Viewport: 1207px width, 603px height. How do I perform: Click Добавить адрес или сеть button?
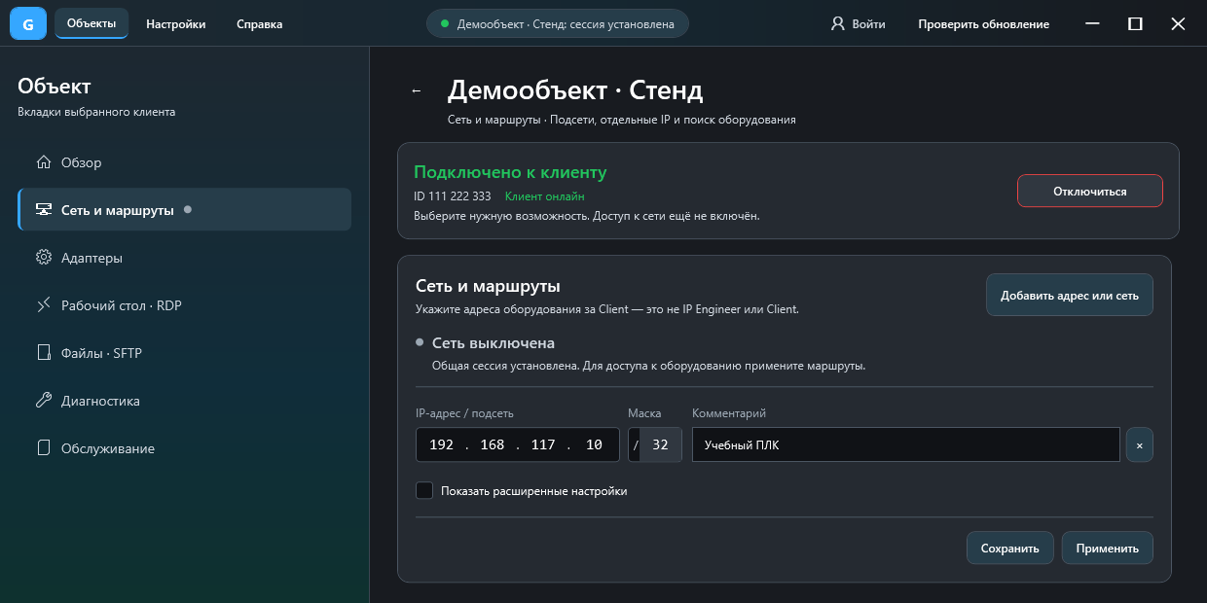point(1070,295)
